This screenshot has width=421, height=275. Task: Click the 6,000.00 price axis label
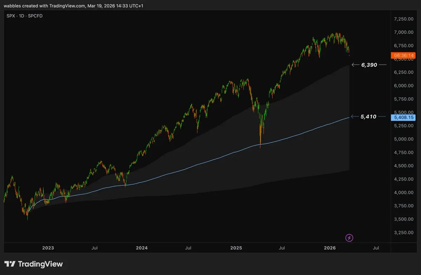403,86
